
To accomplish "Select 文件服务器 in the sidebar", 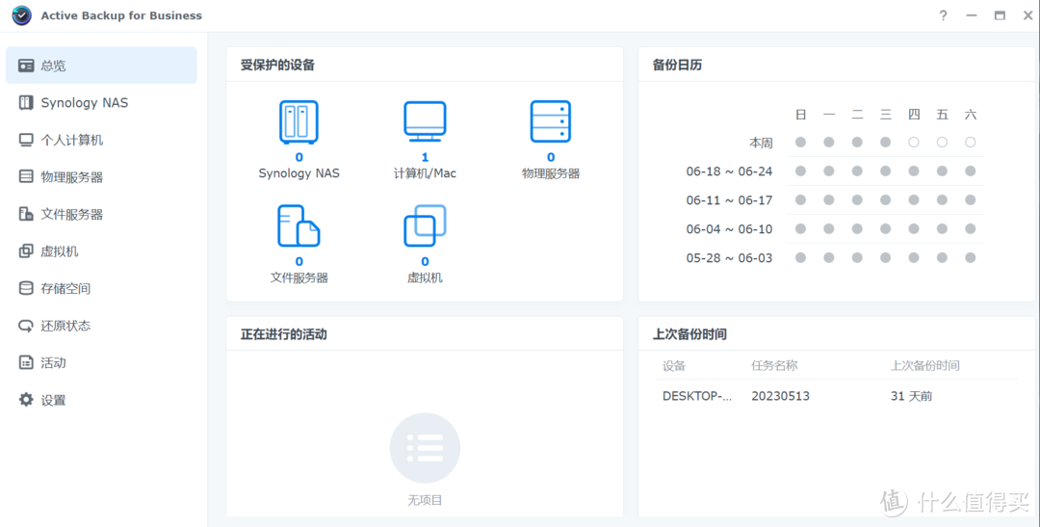I will (101, 214).
